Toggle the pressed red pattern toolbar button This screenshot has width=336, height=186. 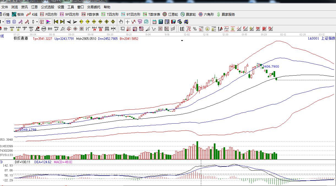pos(42,22)
